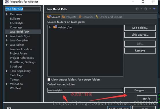Click the Cancel button

144,108
